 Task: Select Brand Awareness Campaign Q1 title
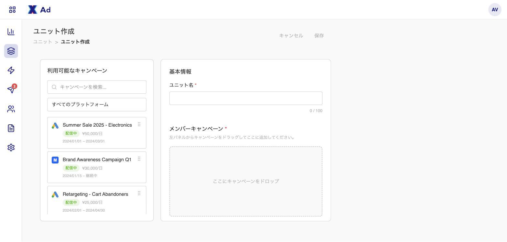pyautogui.click(x=97, y=160)
